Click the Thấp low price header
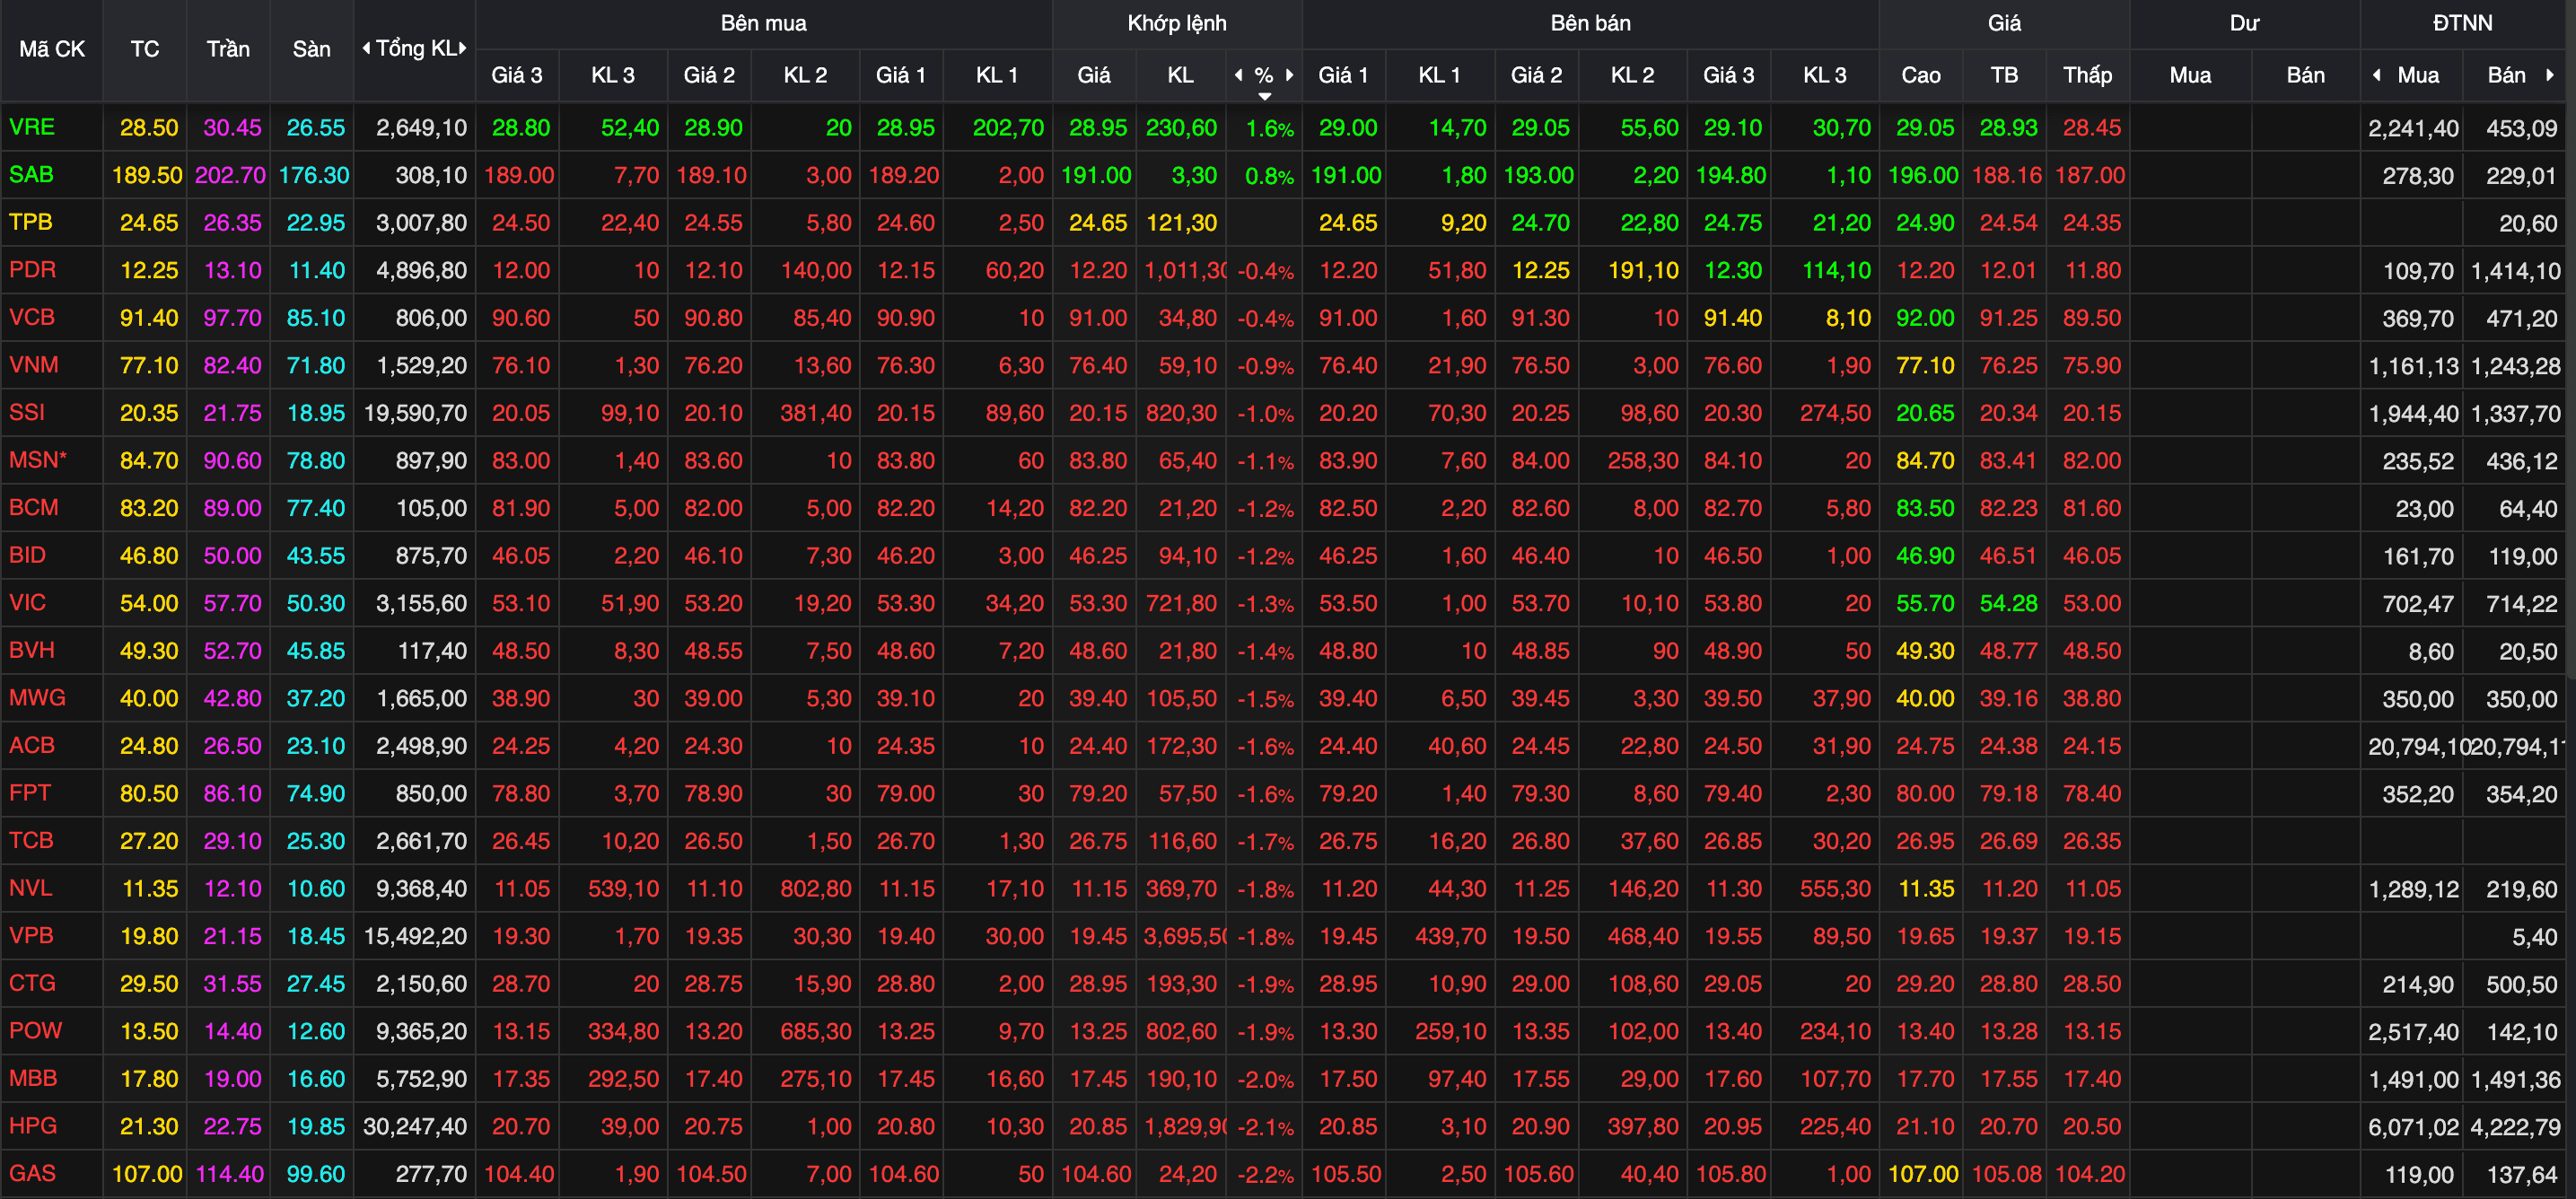This screenshot has height=1199, width=2576. click(x=2088, y=75)
